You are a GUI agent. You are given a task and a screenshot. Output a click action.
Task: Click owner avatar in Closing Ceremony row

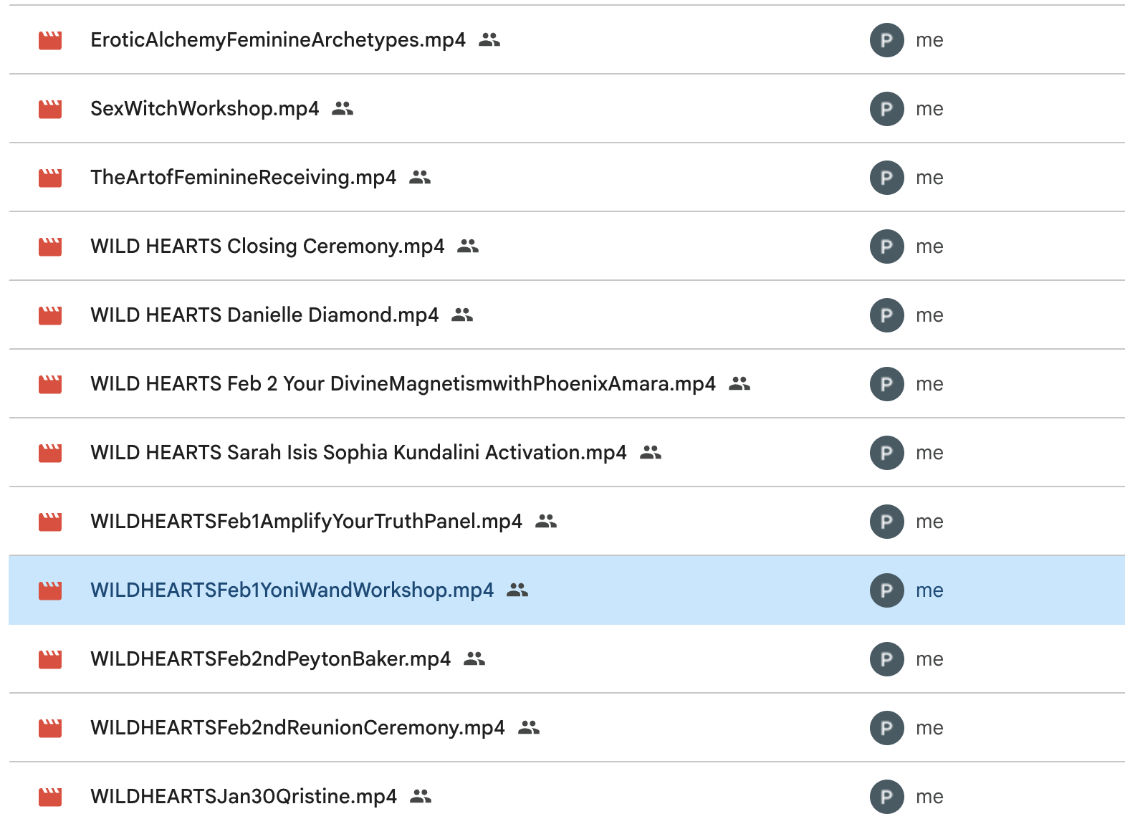click(x=887, y=246)
